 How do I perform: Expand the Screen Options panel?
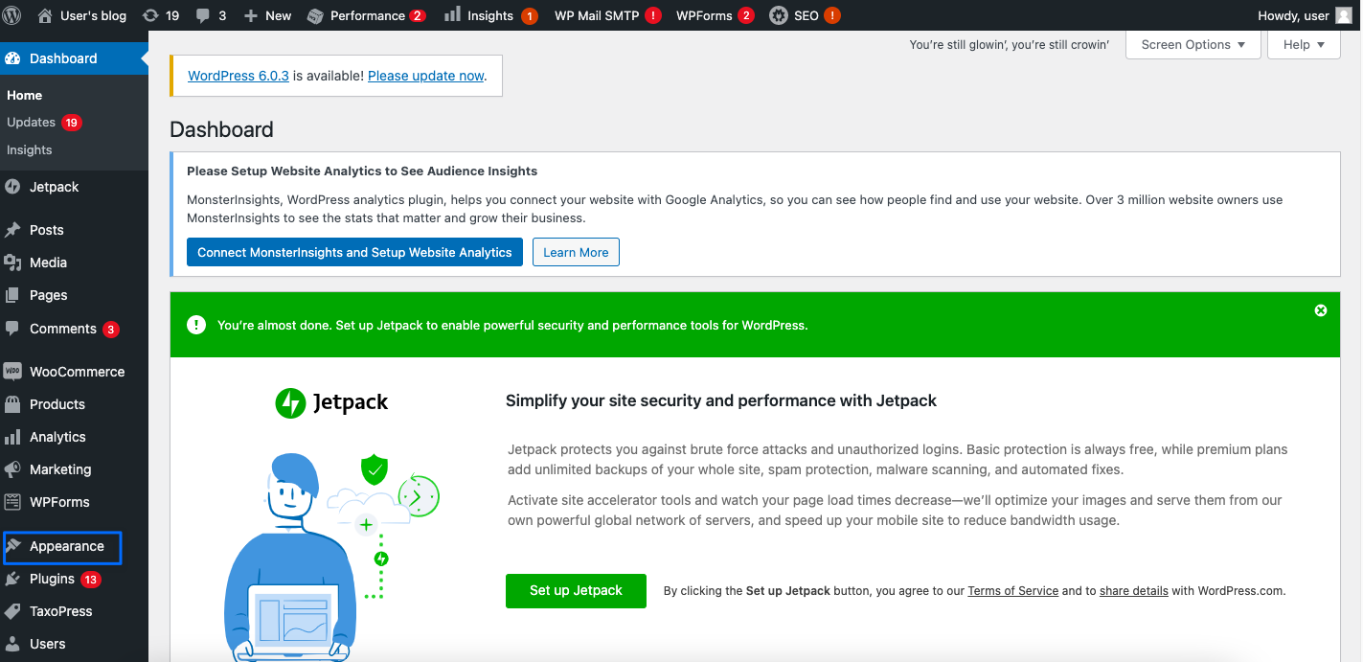coord(1193,44)
